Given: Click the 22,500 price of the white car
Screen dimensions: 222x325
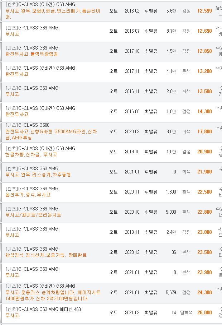Looking at the screenshot, I should tap(204, 192).
